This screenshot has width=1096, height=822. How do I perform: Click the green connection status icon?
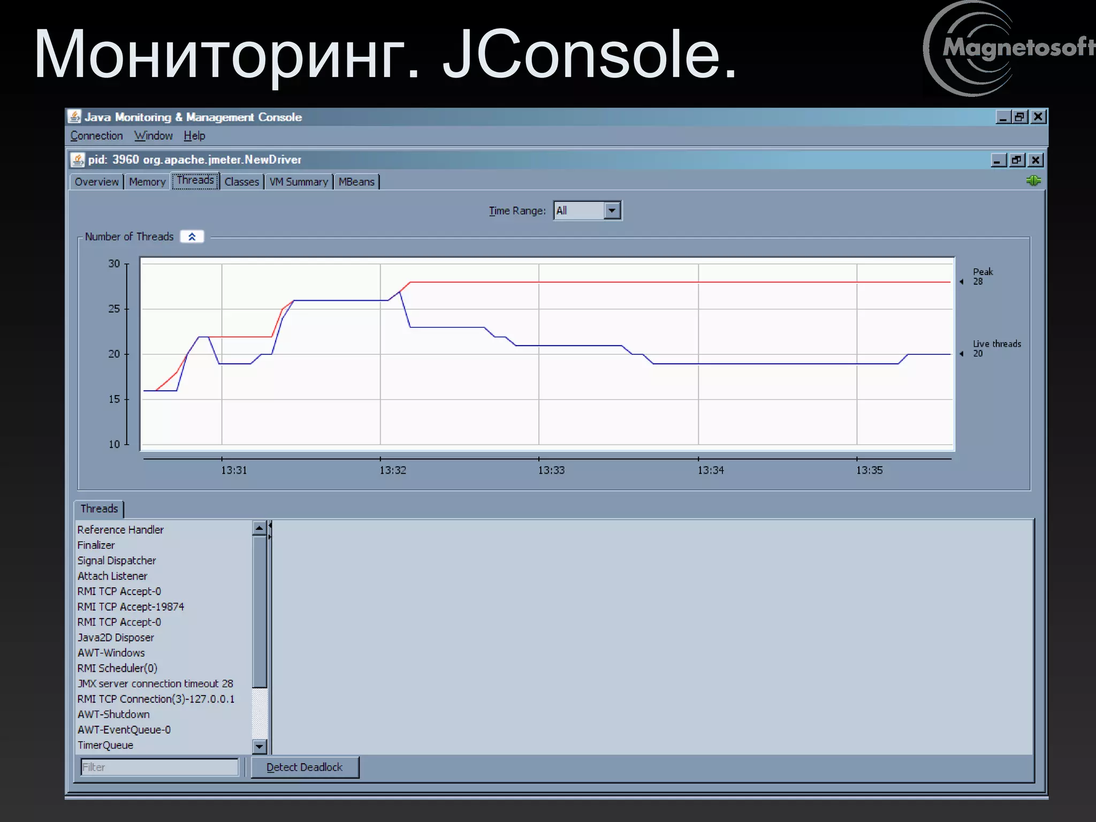click(x=1033, y=181)
